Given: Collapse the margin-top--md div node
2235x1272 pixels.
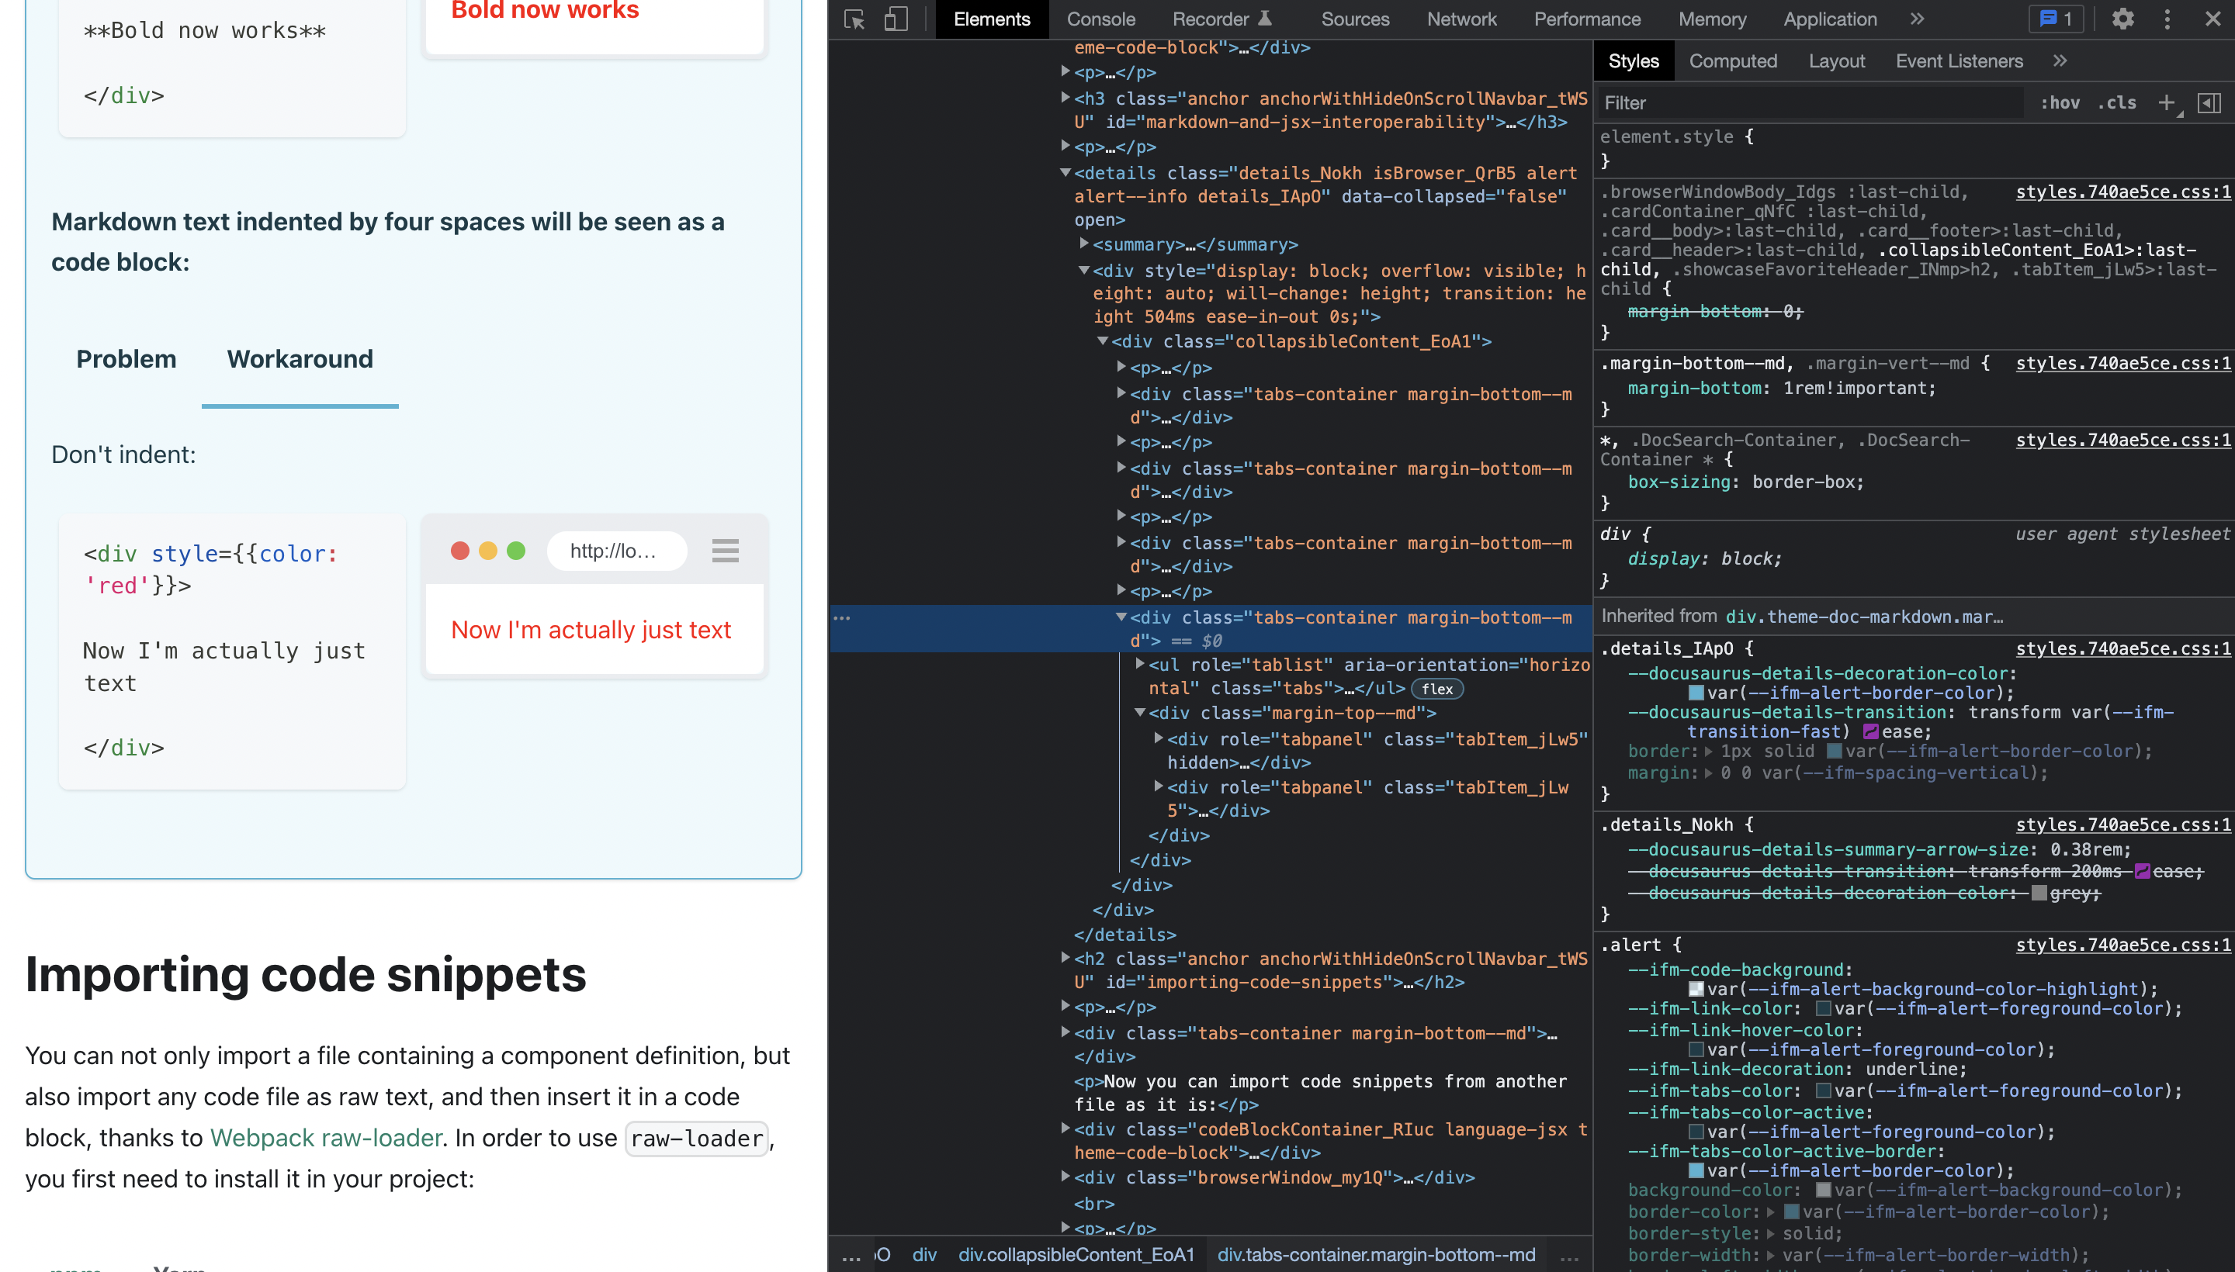Looking at the screenshot, I should [x=1140, y=713].
